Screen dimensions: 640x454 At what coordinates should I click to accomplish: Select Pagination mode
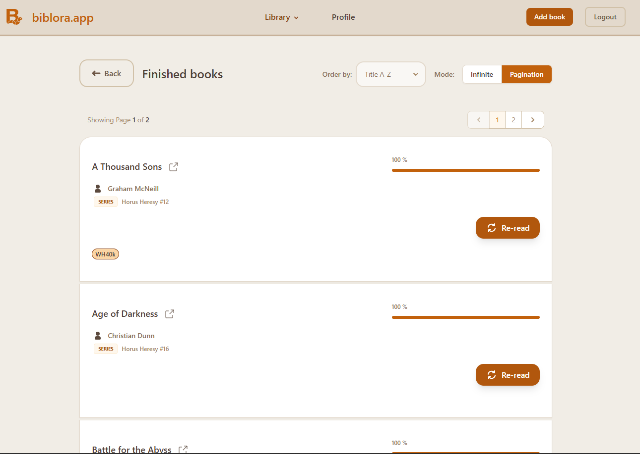pos(526,74)
